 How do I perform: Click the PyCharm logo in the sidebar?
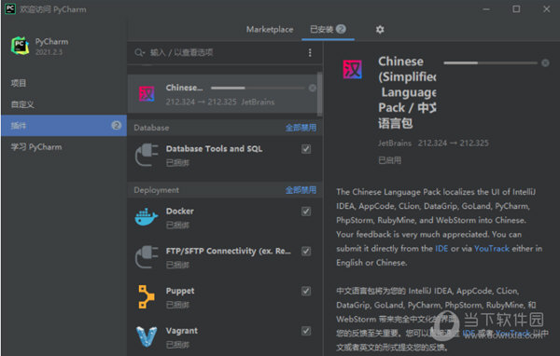click(20, 46)
